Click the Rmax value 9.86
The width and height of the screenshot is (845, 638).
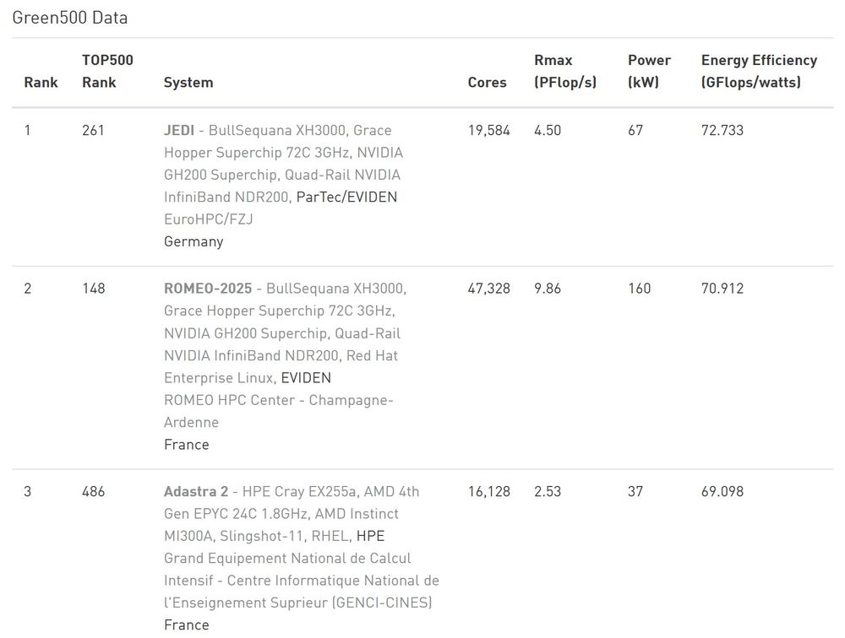click(x=548, y=289)
